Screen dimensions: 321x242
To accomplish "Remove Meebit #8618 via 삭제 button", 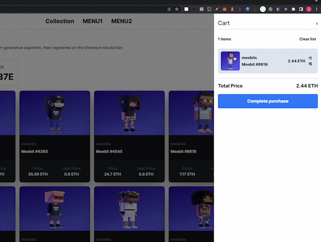I will pos(310,61).
